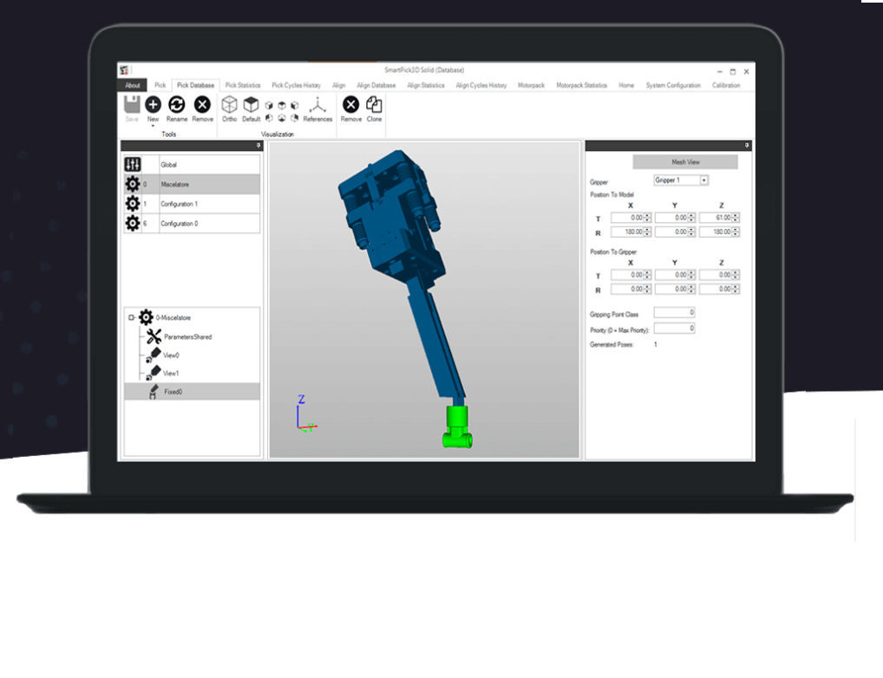Select the Ortho view icon
The height and width of the screenshot is (678, 883).
229,104
